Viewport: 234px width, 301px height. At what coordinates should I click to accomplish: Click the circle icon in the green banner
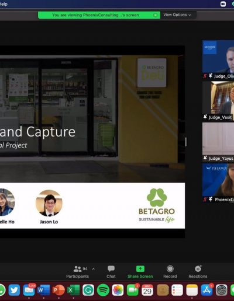[155, 15]
